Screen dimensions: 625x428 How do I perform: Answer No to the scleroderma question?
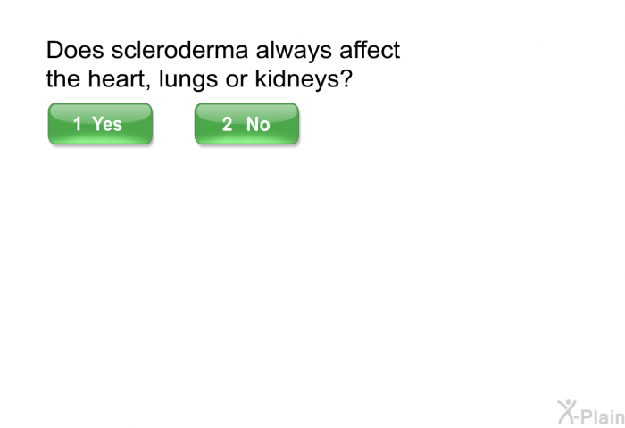pyautogui.click(x=246, y=124)
